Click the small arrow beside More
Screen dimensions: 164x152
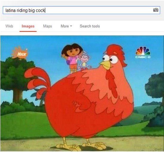[71, 26]
